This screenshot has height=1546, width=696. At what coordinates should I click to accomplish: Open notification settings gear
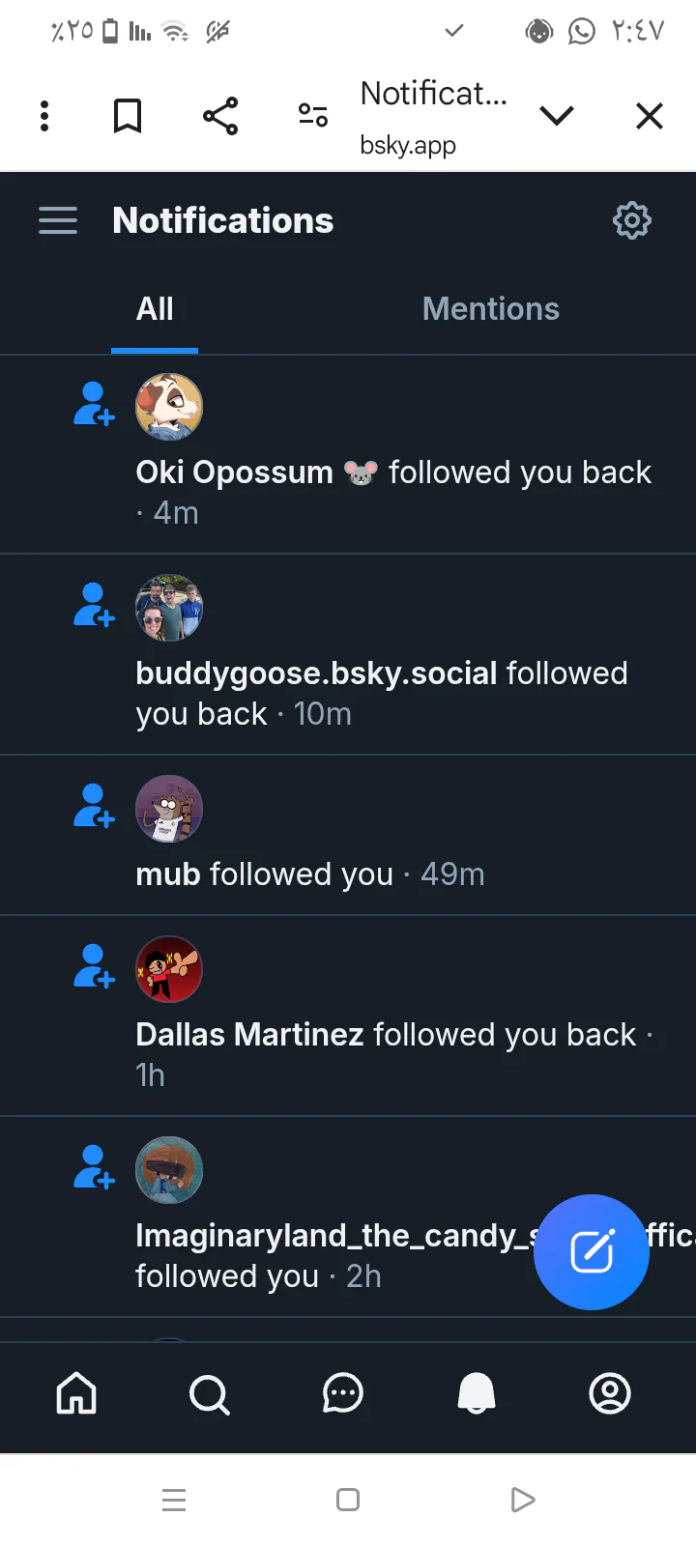[632, 220]
